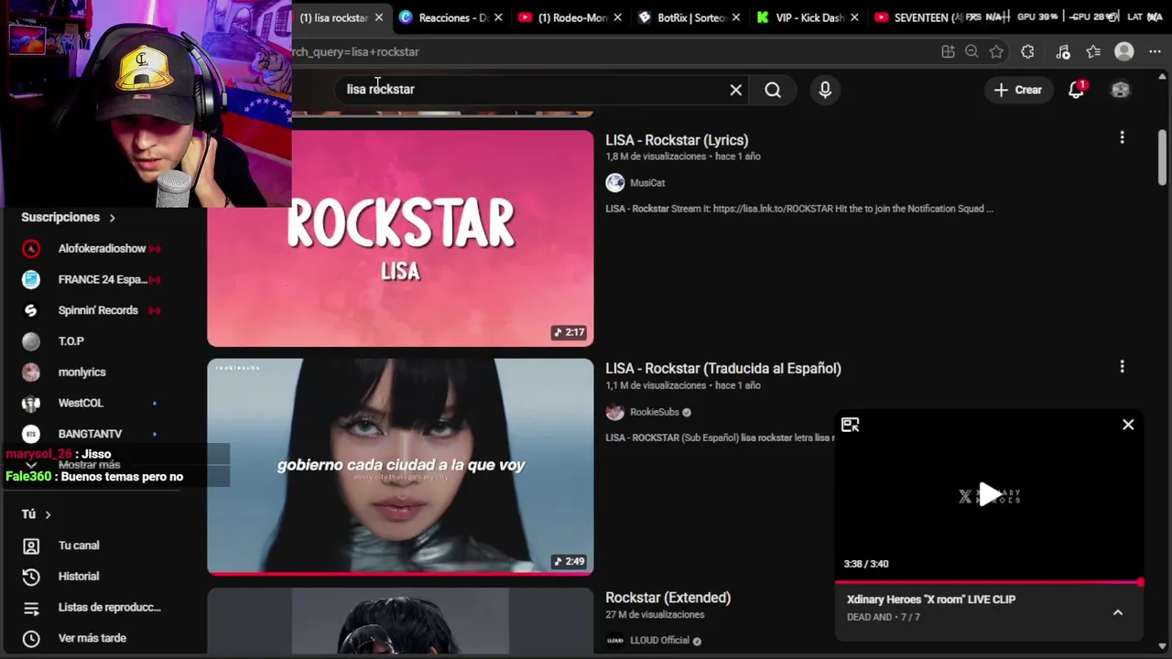Add page to favorites with star icon
The width and height of the screenshot is (1172, 659).
click(996, 52)
